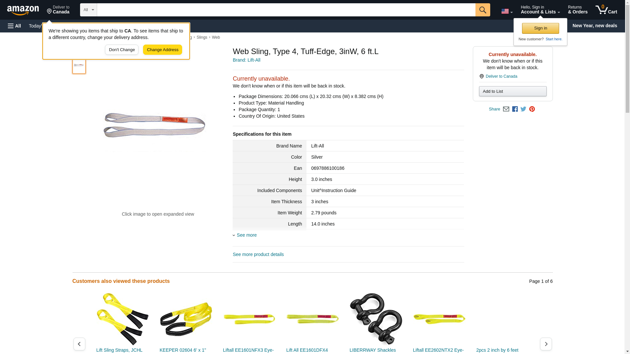Open the shopping cart icon
This screenshot has height=354, width=630.
click(x=606, y=10)
